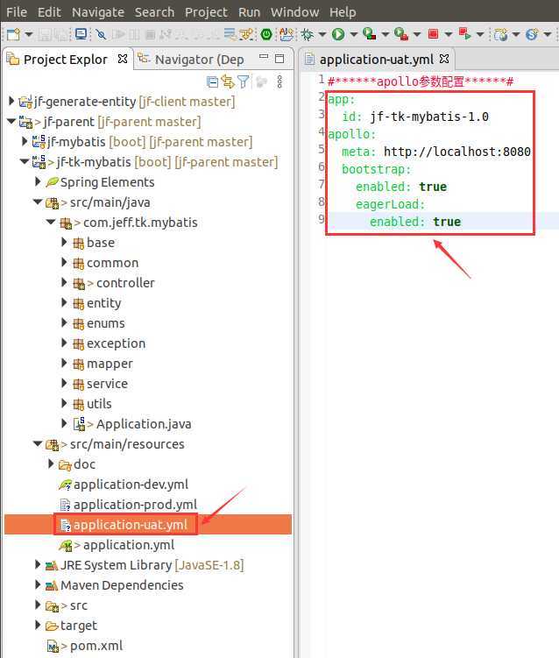Expand the Maven Dependencies node
Viewport: 559px width, 658px height.
[39, 584]
